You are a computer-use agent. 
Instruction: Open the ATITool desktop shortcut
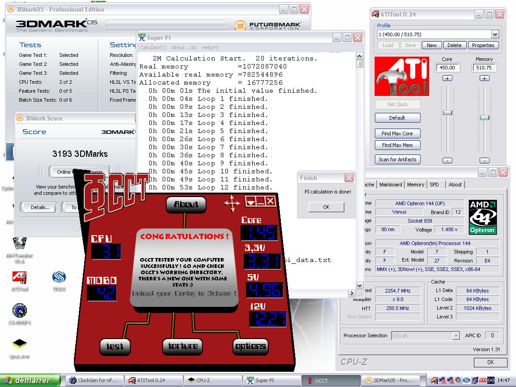pos(19,277)
